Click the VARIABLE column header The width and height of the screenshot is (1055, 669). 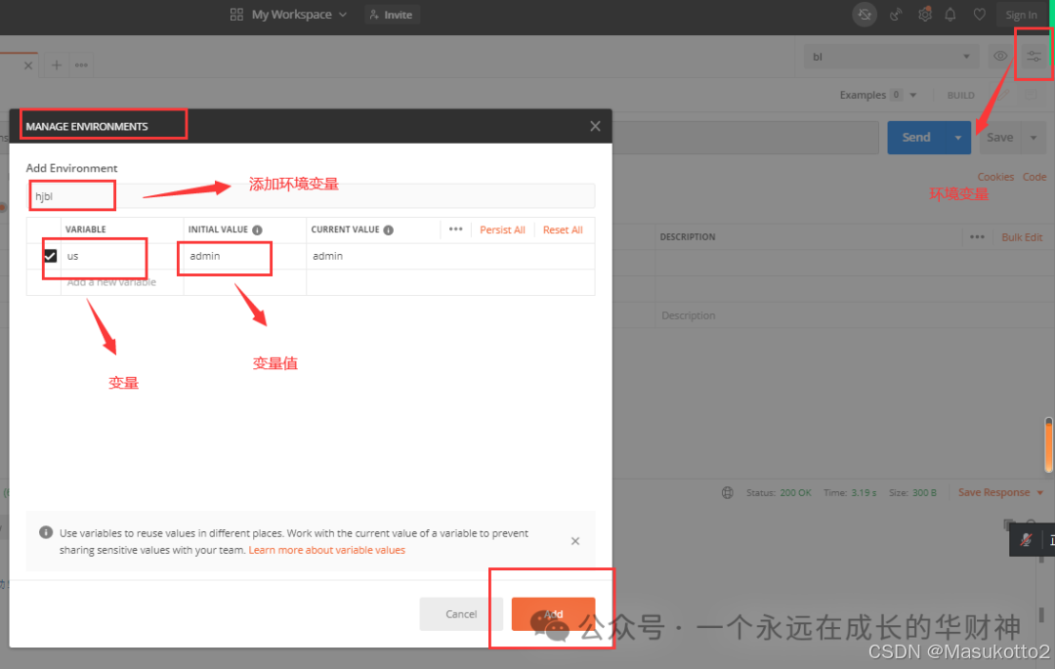click(x=85, y=230)
